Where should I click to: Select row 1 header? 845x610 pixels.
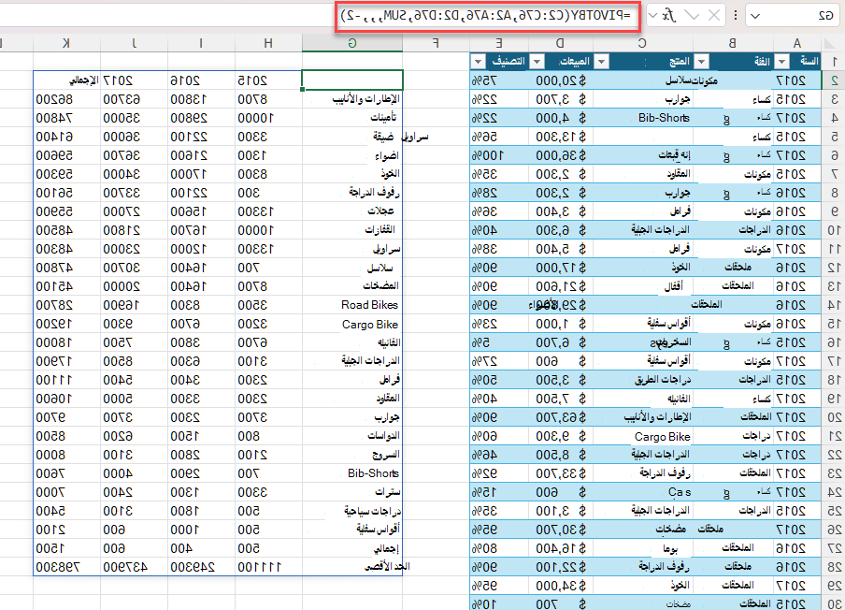[834, 62]
